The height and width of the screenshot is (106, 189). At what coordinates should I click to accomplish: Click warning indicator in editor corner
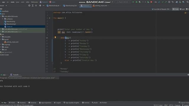point(186,13)
